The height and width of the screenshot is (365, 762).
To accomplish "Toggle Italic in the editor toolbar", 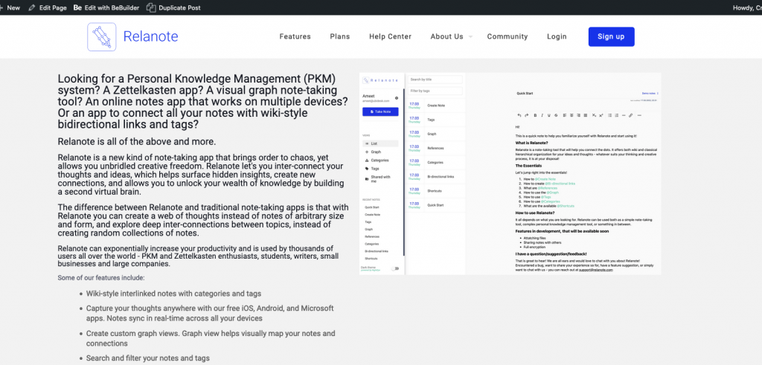I will (542, 115).
